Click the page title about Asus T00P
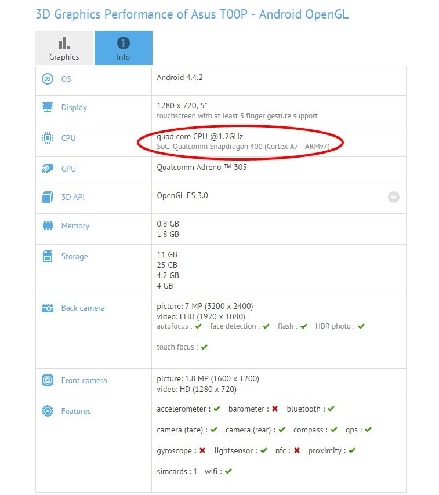439x495 pixels. pos(192,14)
